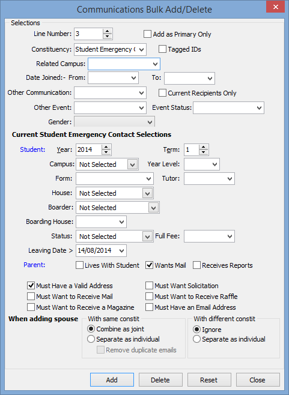This screenshot has height=395, width=289.
Task: Expand the Related Campus dropdown
Action: pyautogui.click(x=156, y=64)
